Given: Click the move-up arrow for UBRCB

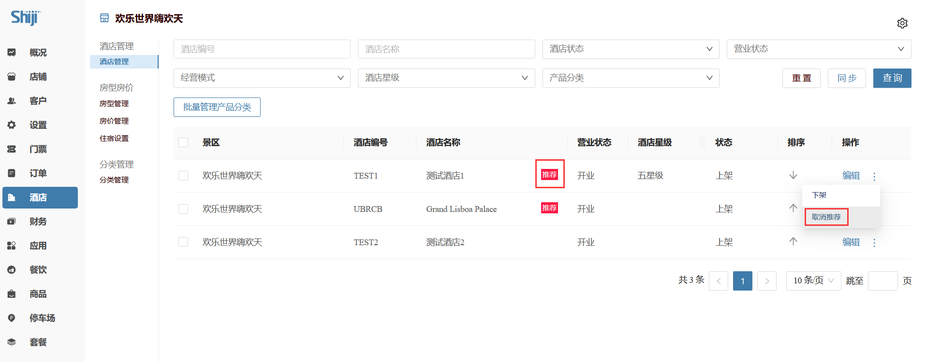Looking at the screenshot, I should coord(793,208).
